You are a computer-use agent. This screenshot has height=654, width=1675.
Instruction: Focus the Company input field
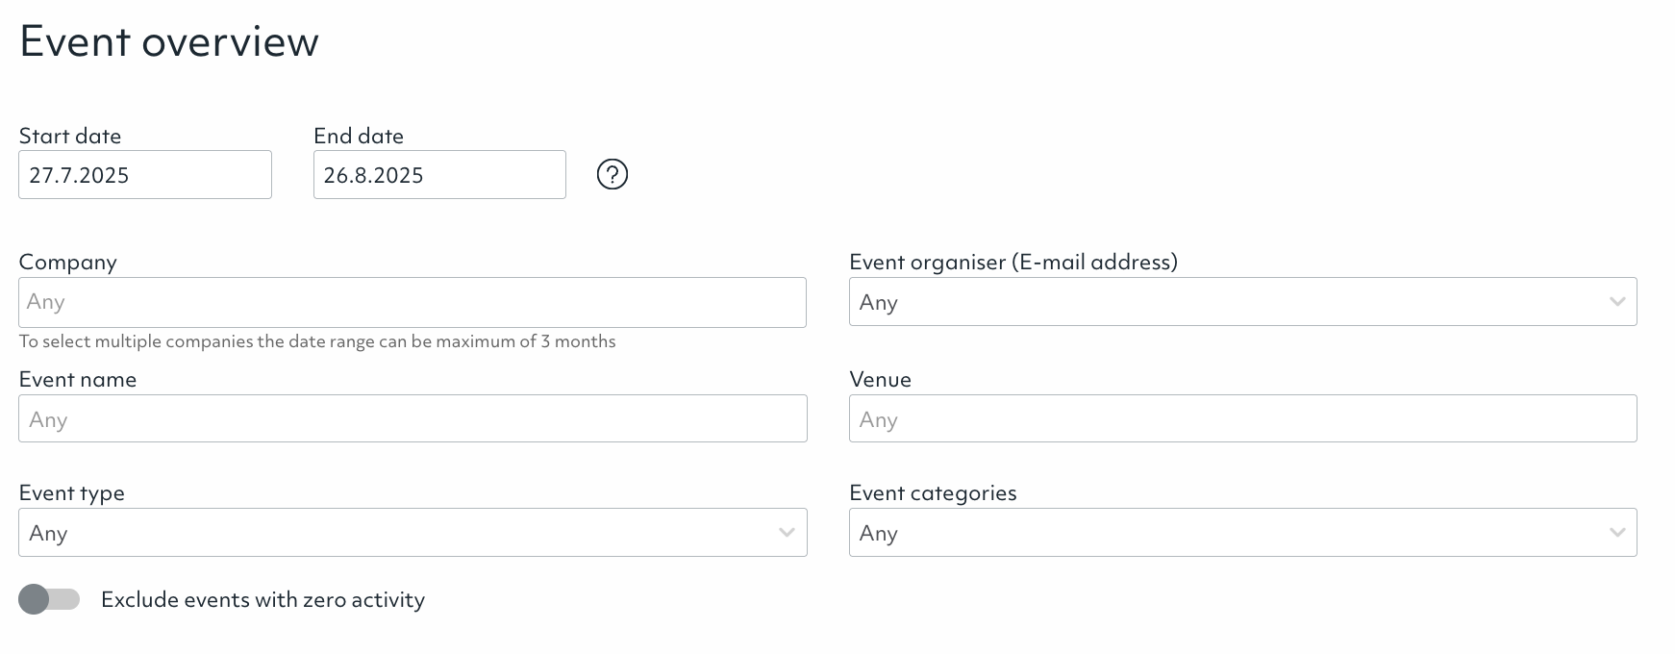(412, 303)
